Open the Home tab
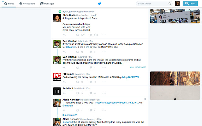This screenshot has width=202, height=126. pyautogui.click(x=9, y=3)
